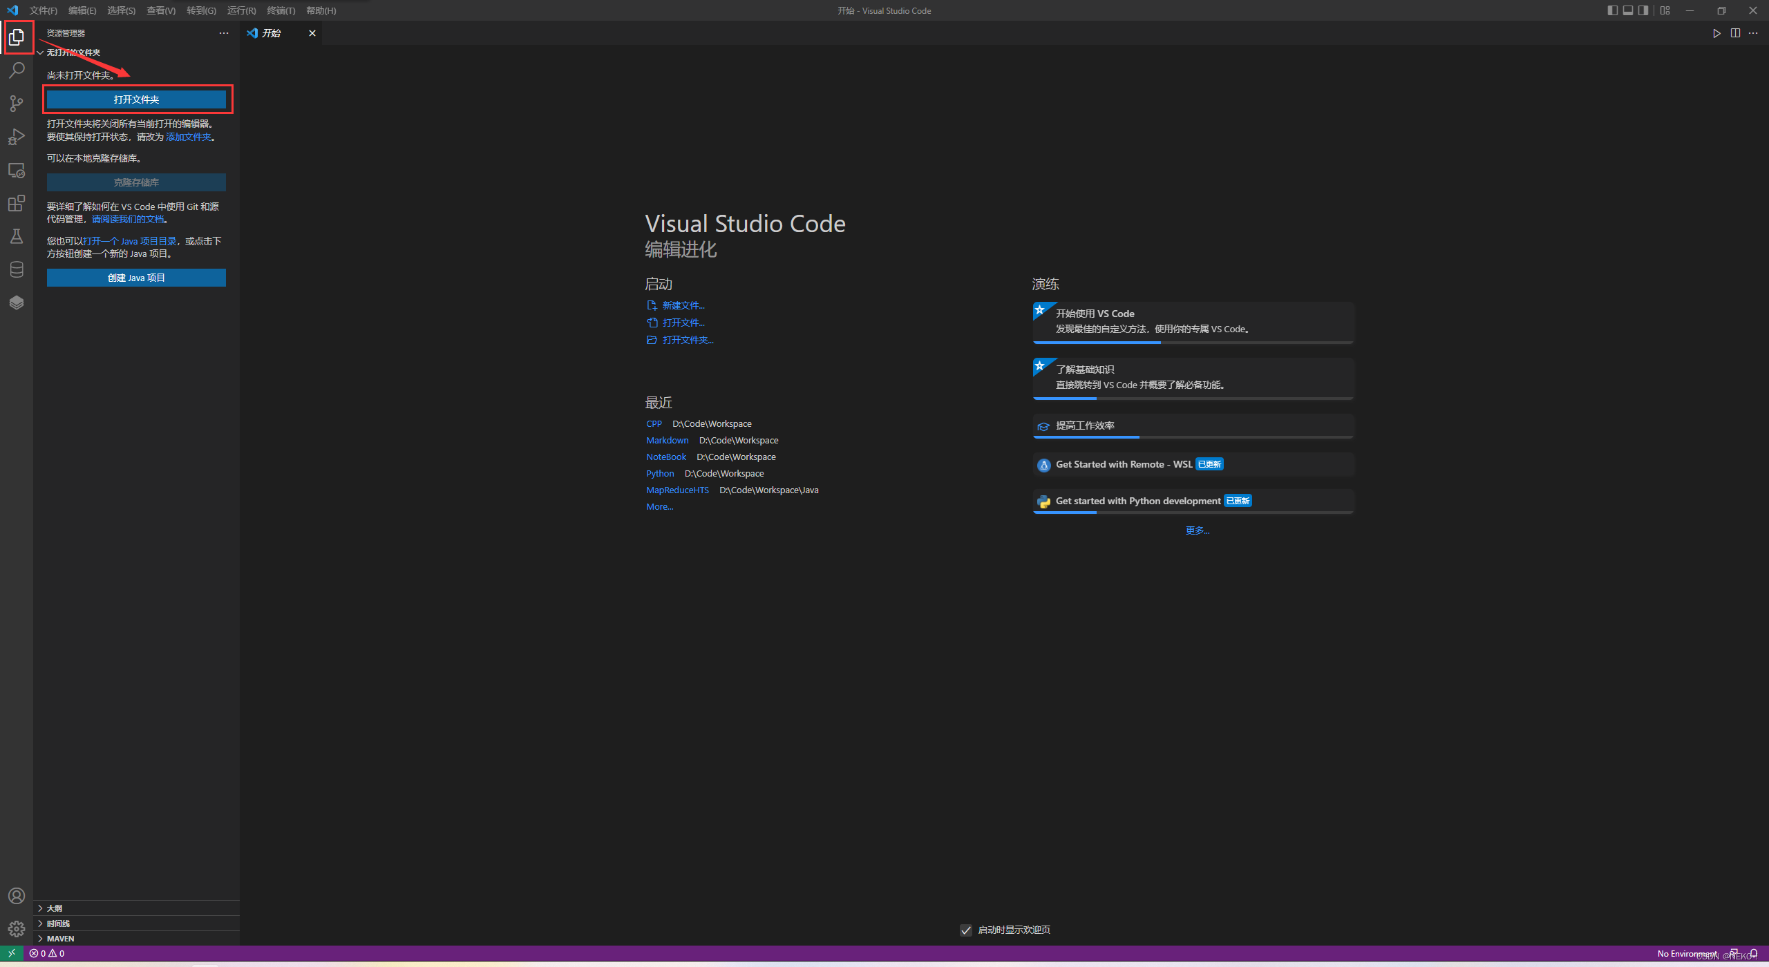Click 帮助 menu in menu bar
Viewport: 1769px width, 967px height.
(x=319, y=10)
